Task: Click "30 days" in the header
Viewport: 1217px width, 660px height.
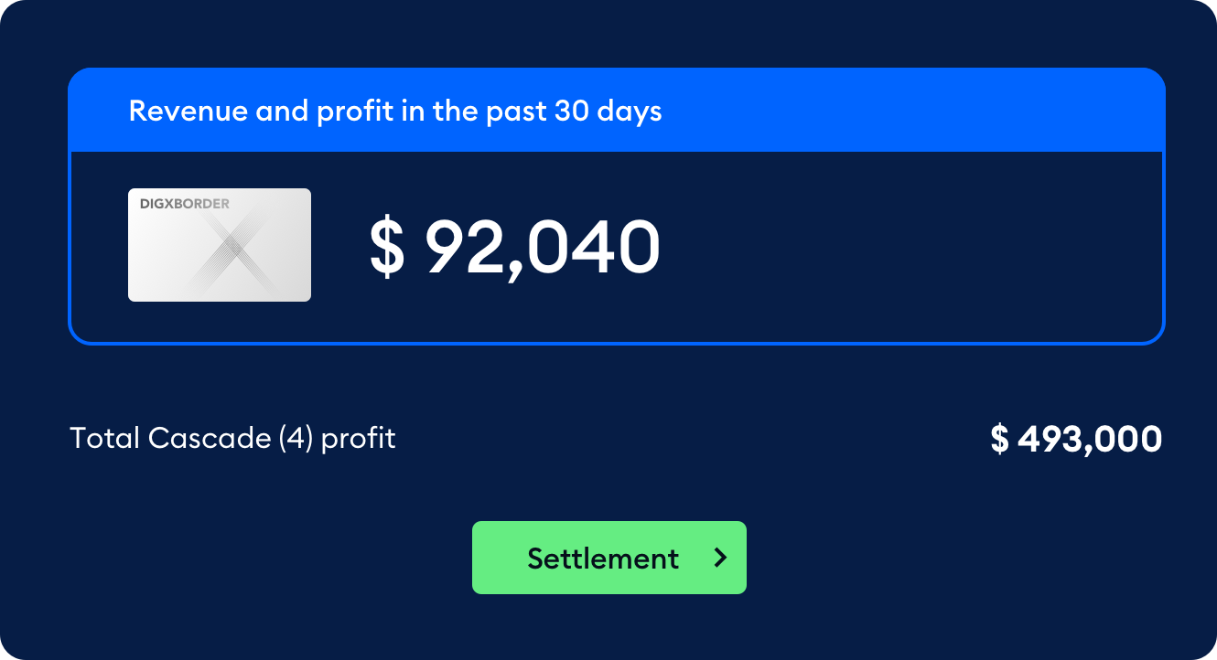Action: [608, 112]
